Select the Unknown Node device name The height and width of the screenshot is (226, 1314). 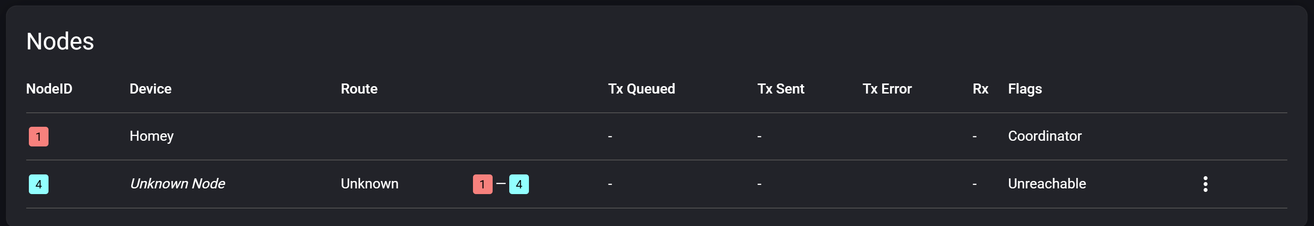click(177, 184)
